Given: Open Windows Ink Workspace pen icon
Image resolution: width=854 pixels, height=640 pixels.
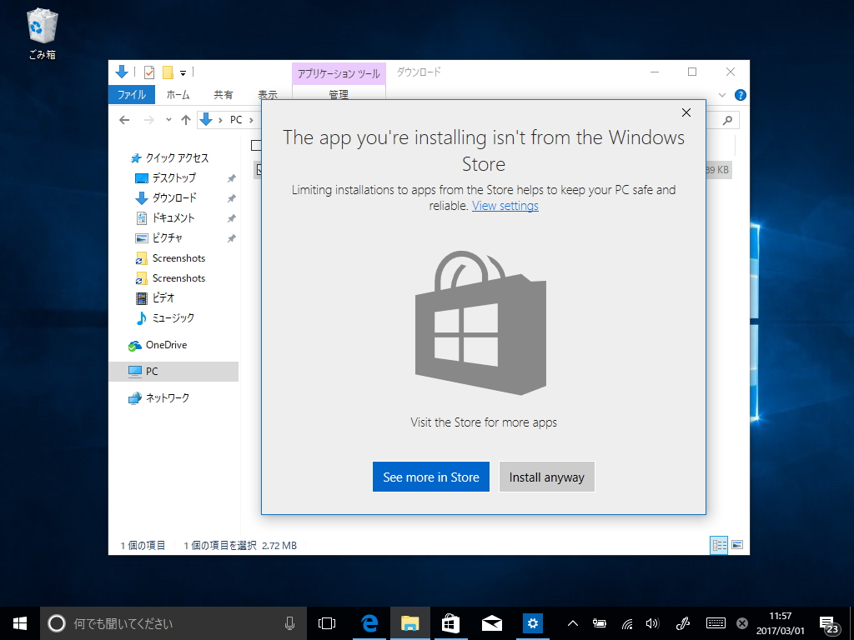Looking at the screenshot, I should click(x=683, y=623).
